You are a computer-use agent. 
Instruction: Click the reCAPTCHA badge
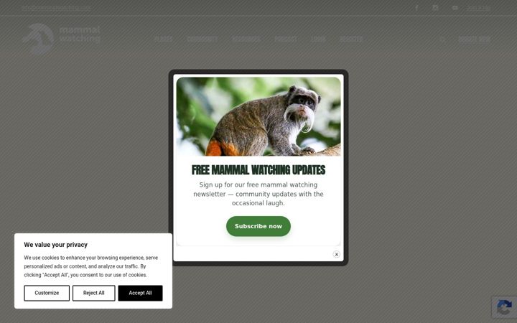504,307
